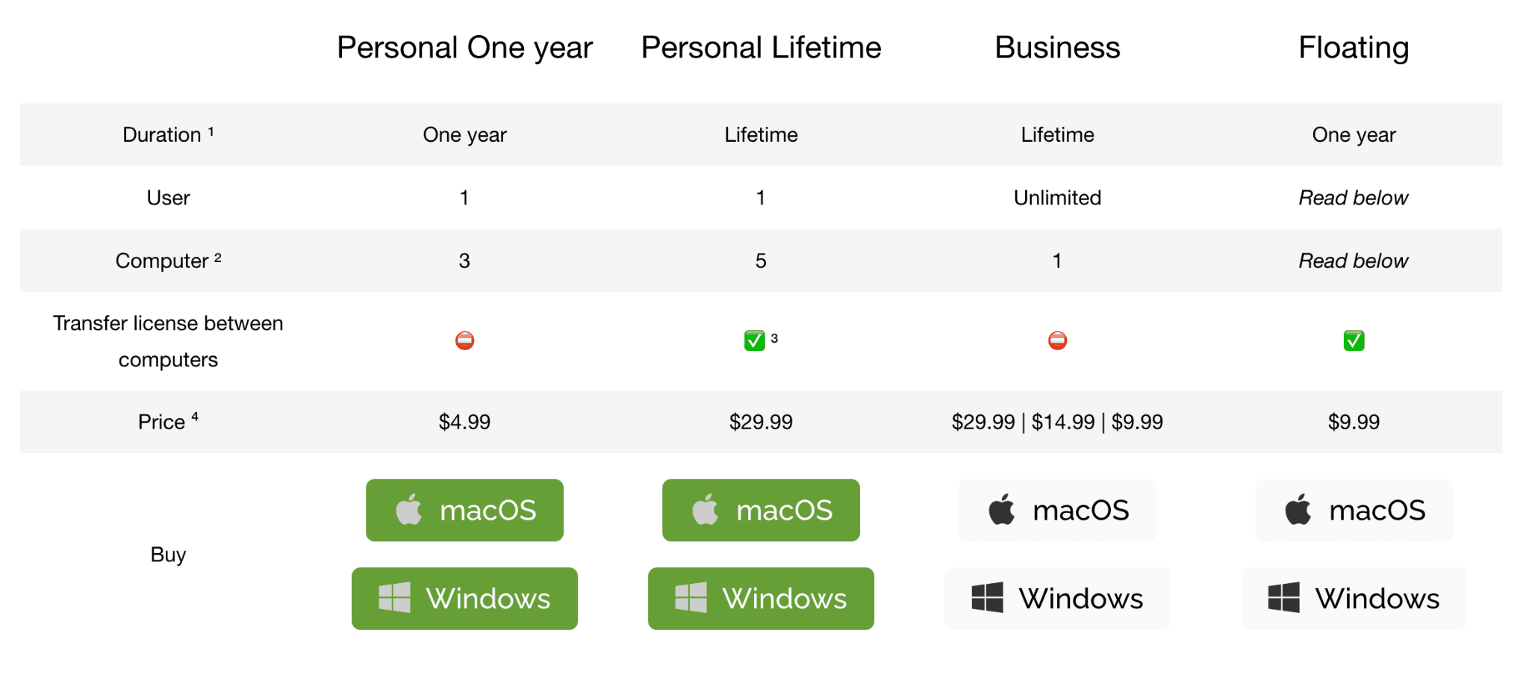Screen dimensions: 1529x698
Task: Click the $29.99 price under Personal Lifetime
Action: [761, 422]
